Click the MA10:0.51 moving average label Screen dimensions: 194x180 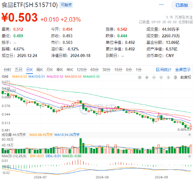[x=36, y=77]
